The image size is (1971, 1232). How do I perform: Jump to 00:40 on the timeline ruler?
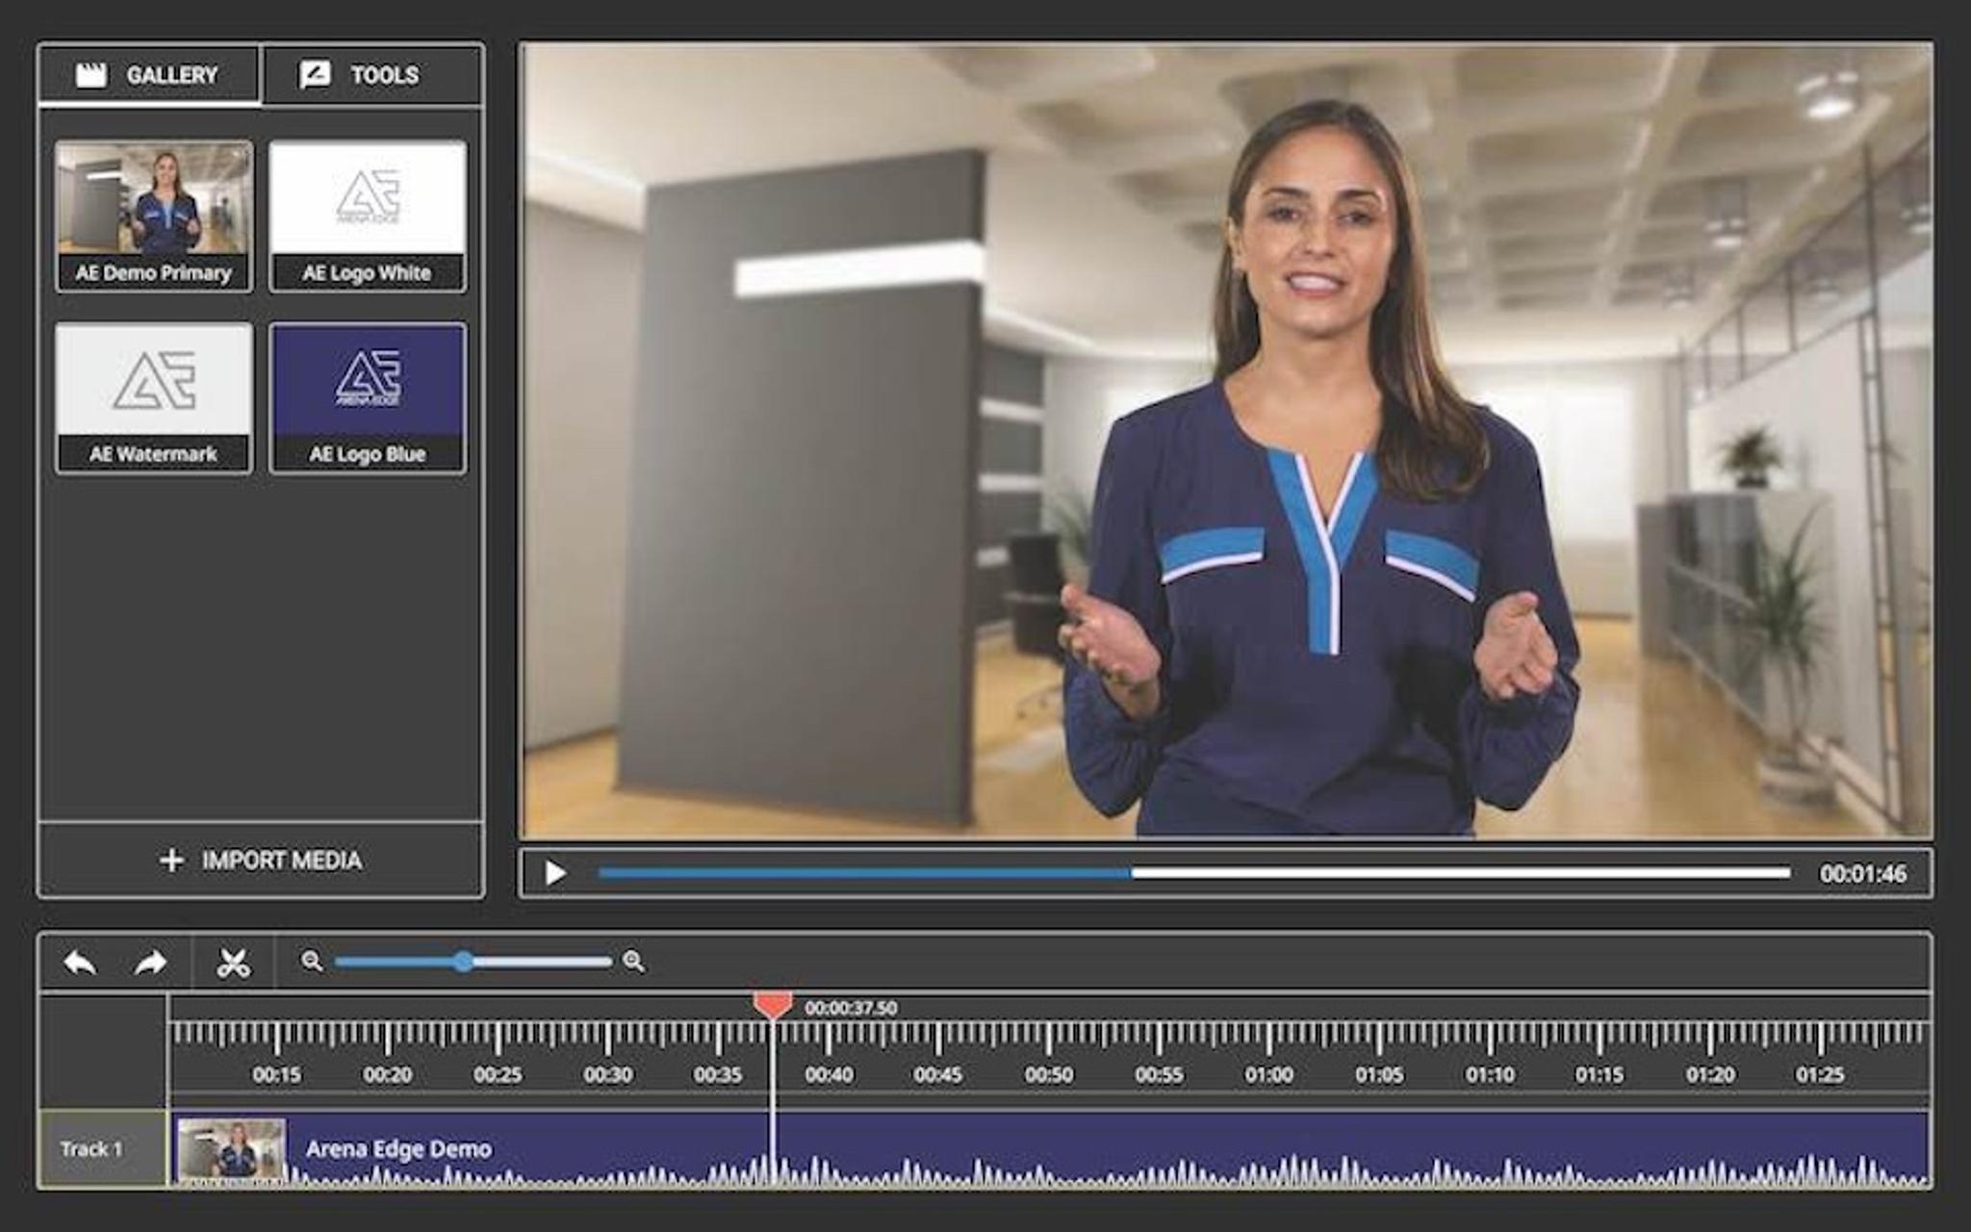[x=829, y=1074]
